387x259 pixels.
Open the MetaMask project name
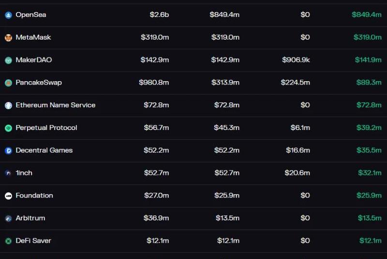click(x=33, y=37)
